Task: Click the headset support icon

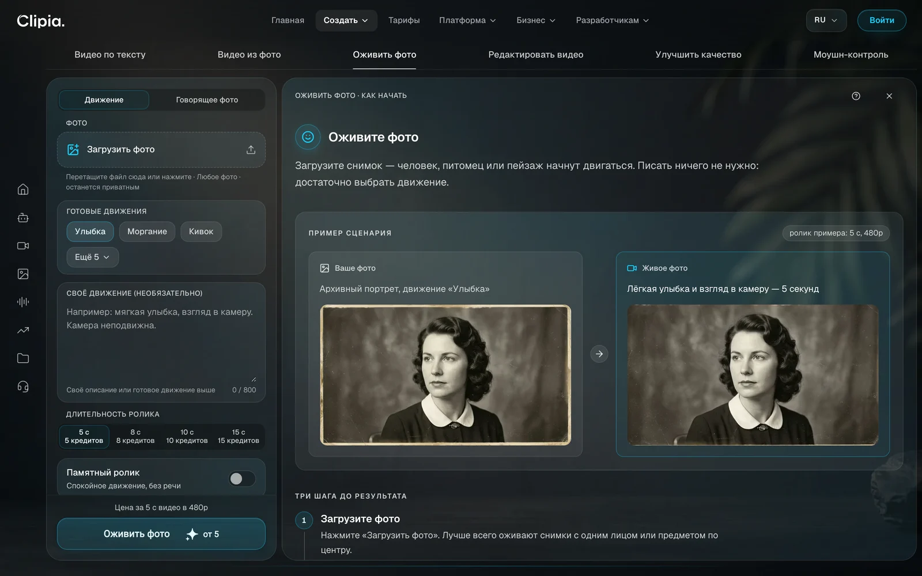Action: [23, 386]
